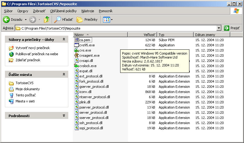Select the iconv.dll icon
Image resolution: width=244 pixels, height=143 pixels.
pyautogui.click(x=77, y=92)
